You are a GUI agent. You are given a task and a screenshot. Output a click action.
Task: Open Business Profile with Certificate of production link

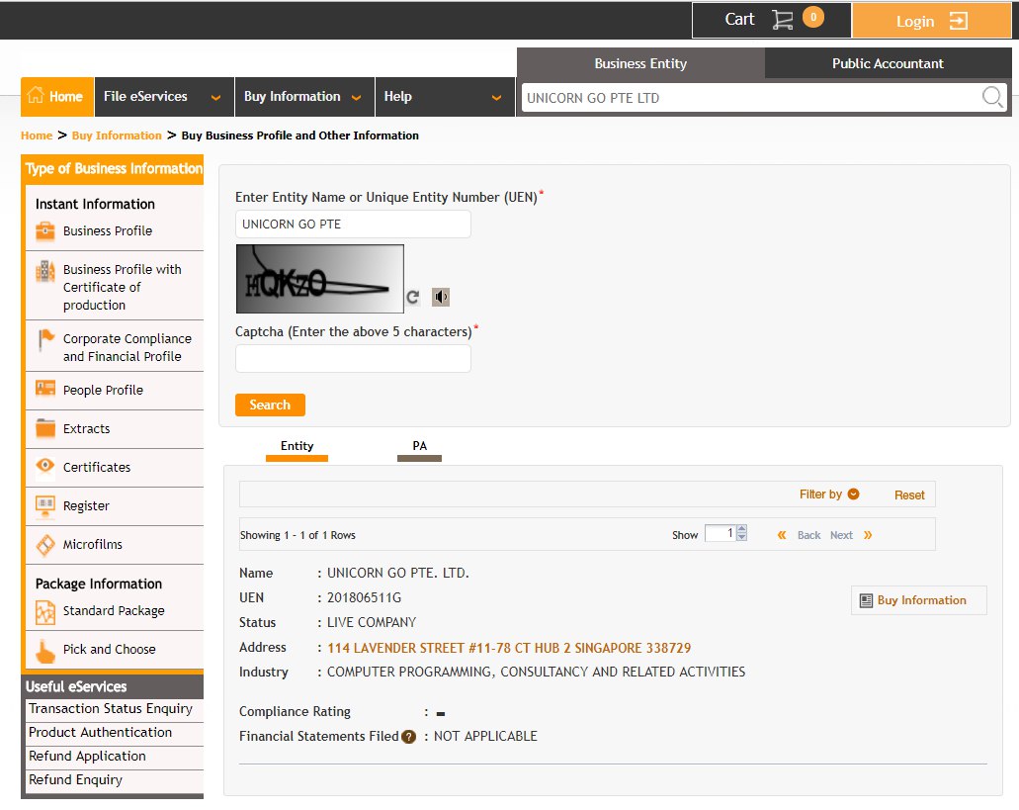[x=123, y=287]
